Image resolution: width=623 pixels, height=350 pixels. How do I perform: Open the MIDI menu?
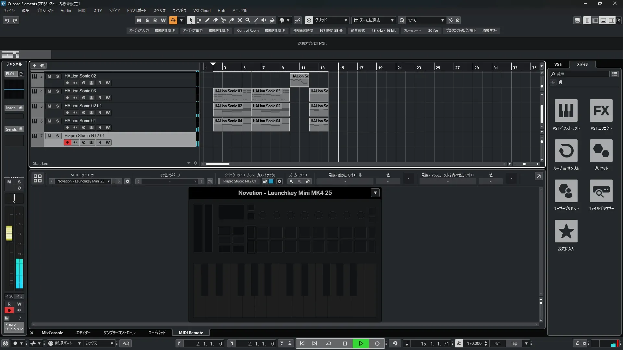(x=82, y=10)
